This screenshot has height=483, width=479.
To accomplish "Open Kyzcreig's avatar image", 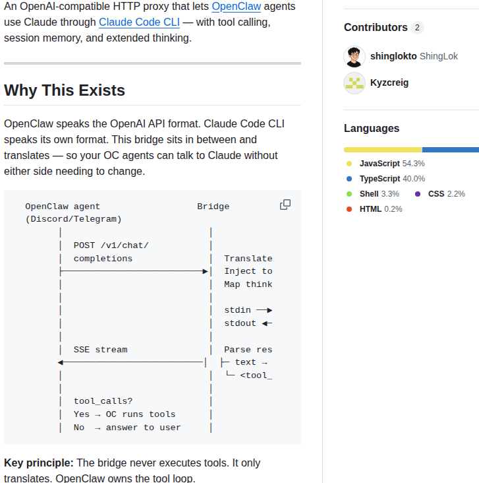I will [x=354, y=83].
